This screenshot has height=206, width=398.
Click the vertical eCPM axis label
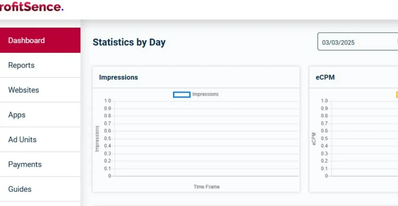(314, 139)
